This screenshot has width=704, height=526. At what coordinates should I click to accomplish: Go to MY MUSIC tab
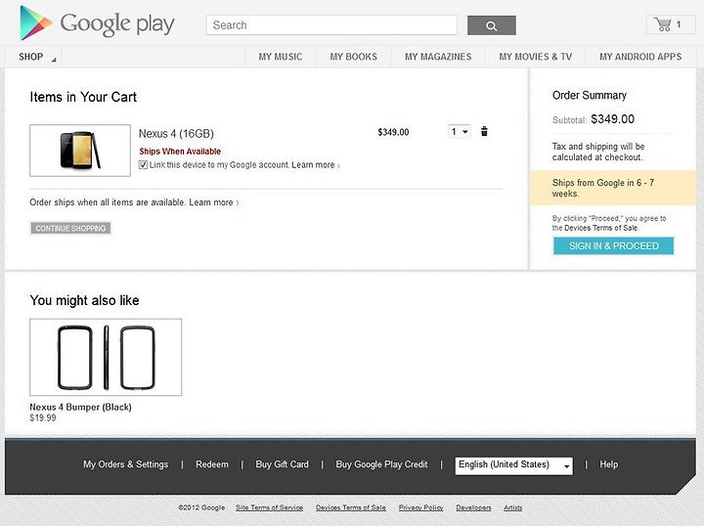pos(281,57)
